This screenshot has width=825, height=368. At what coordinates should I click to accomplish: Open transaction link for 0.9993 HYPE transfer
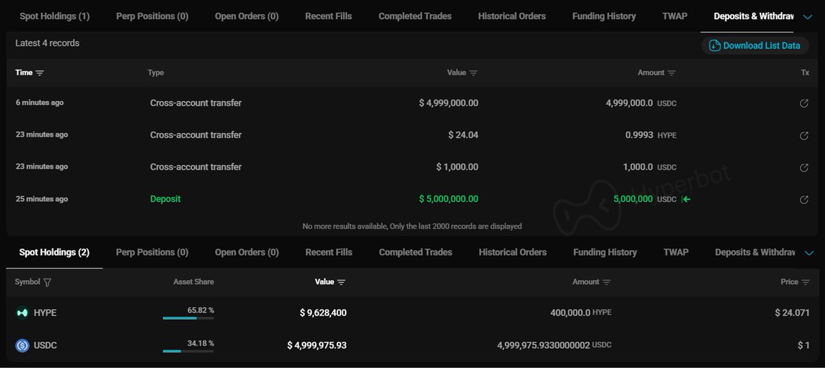click(804, 135)
